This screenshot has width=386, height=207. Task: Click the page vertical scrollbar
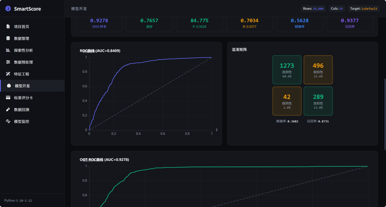[x=385, y=114]
